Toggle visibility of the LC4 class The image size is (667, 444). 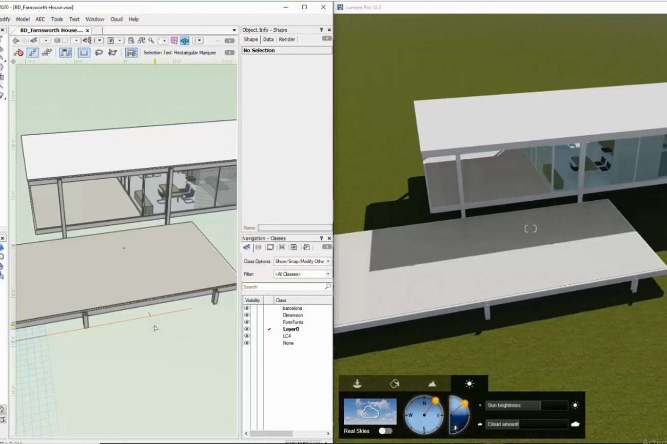[247, 336]
